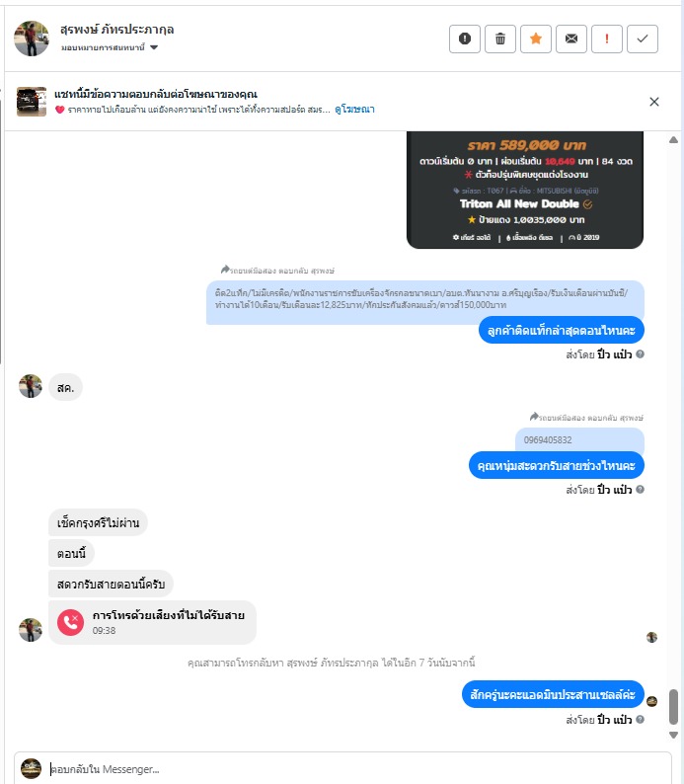Mark conversation as spam with exclamation circle icon
684x784 pixels.
(465, 39)
